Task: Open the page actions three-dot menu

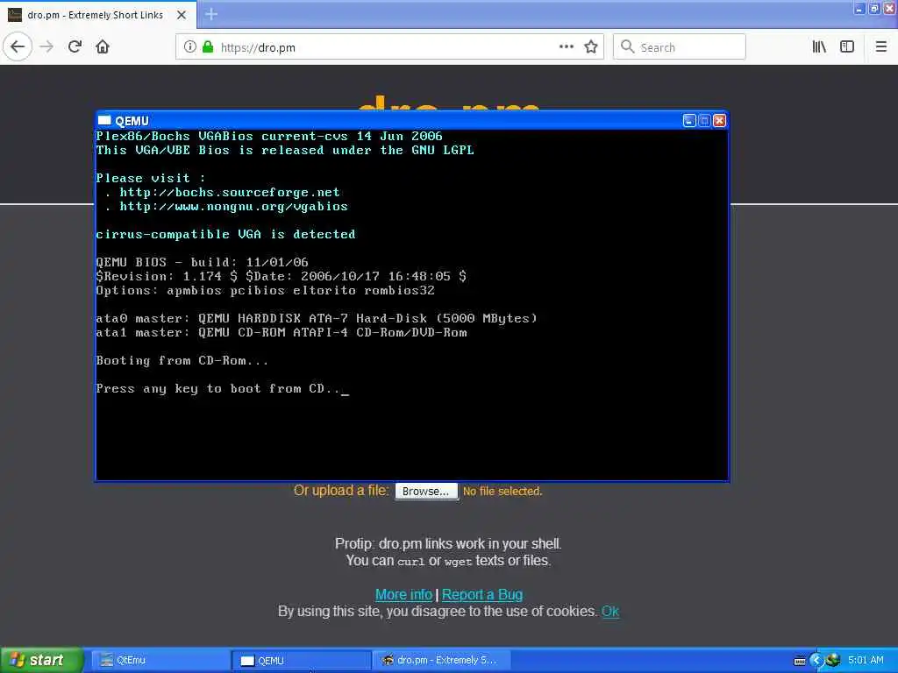Action: [567, 47]
